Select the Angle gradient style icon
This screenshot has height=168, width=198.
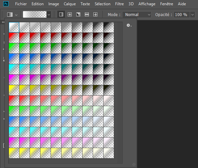pos(78,15)
